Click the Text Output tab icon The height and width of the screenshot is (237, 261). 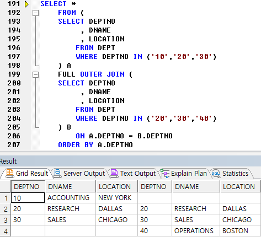tap(114, 174)
